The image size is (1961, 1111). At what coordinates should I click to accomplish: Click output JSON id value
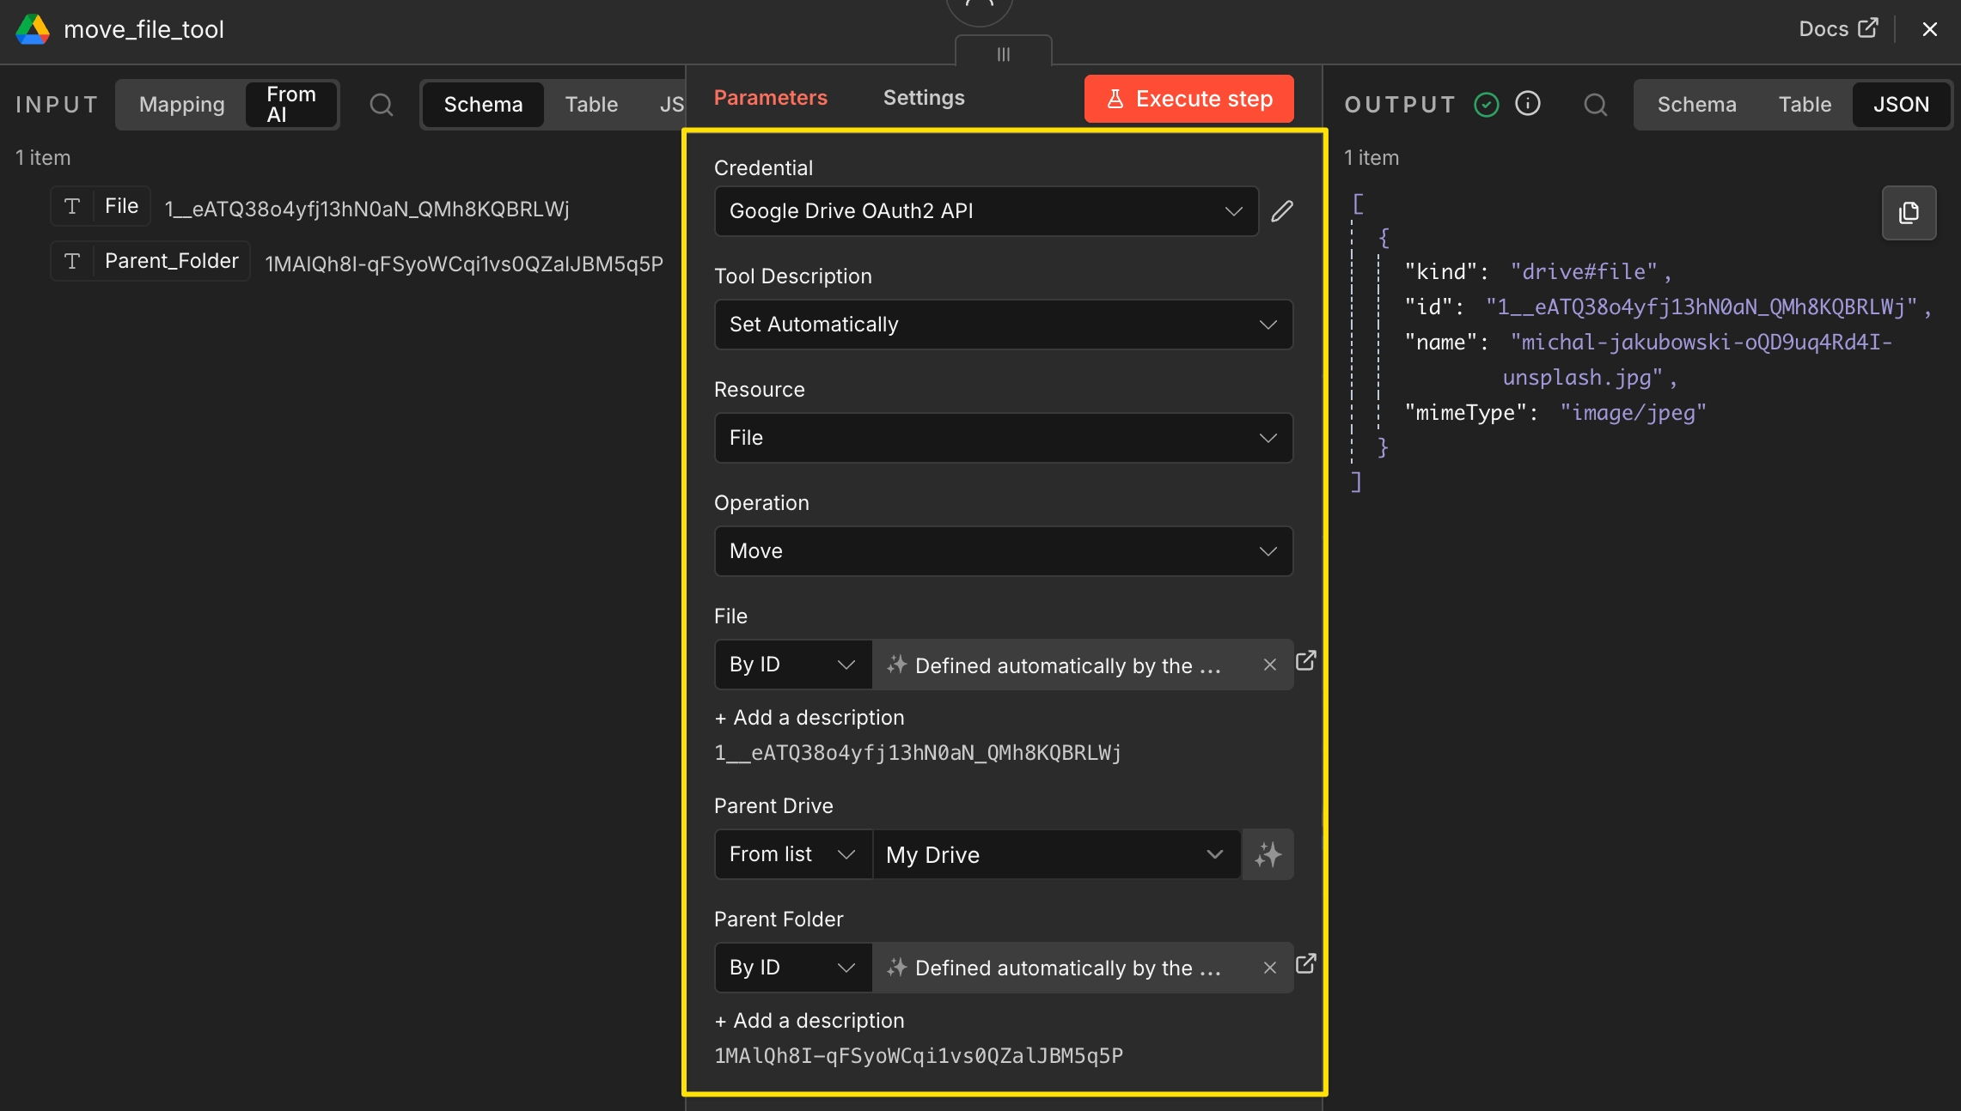(x=1702, y=307)
